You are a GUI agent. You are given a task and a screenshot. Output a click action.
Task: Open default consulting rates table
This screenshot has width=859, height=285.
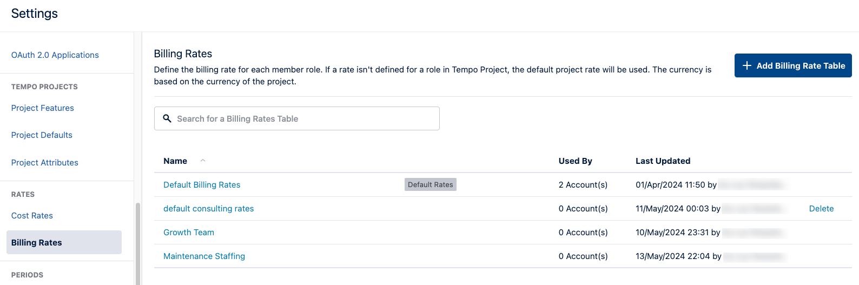click(208, 209)
